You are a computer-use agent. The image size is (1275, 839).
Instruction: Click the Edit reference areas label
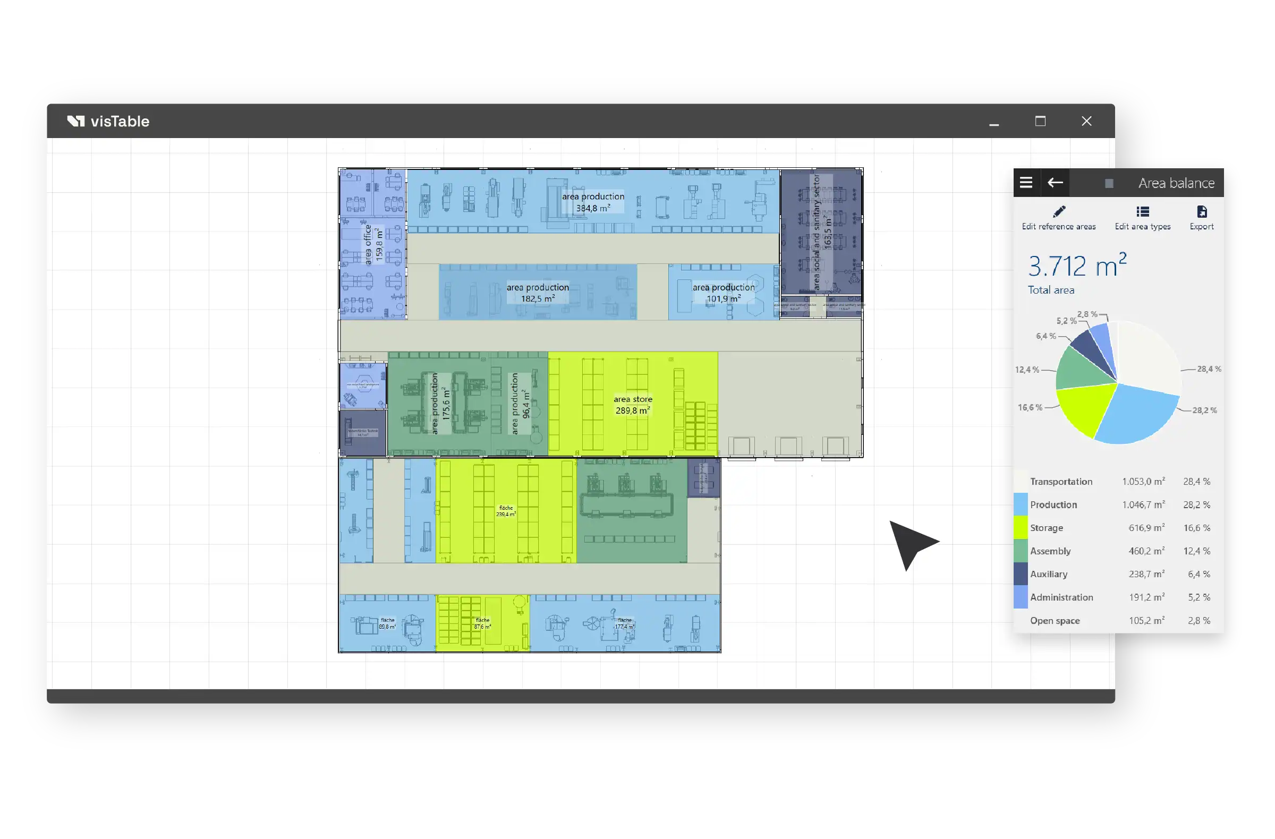click(1058, 227)
